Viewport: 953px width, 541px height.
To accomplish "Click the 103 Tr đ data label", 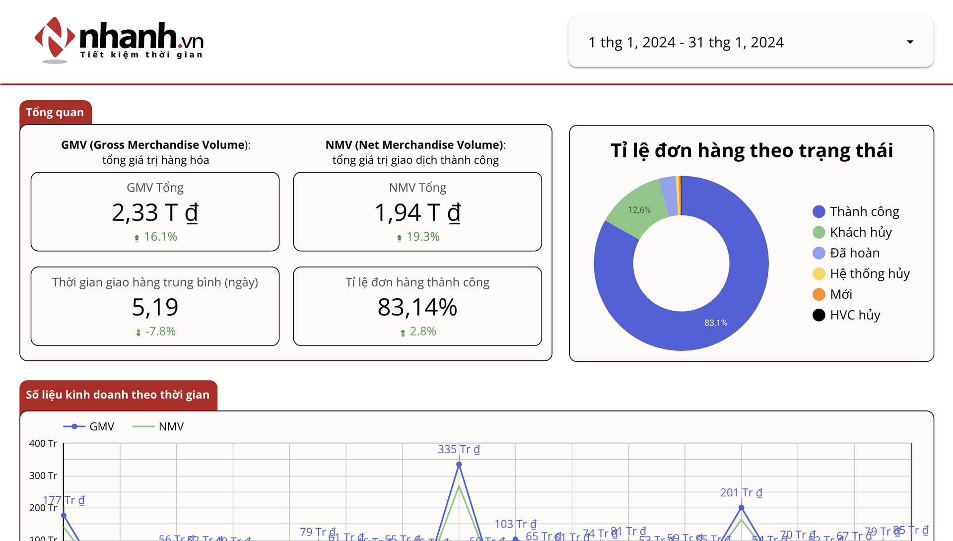I will [x=515, y=524].
